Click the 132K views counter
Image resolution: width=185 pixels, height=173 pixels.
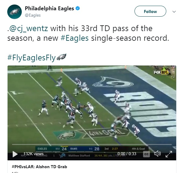pyautogui.click(x=34, y=154)
